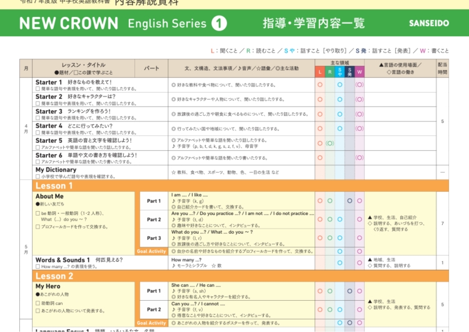Click the circled number 1 series icon
The height and width of the screenshot is (332, 469).
(219, 23)
